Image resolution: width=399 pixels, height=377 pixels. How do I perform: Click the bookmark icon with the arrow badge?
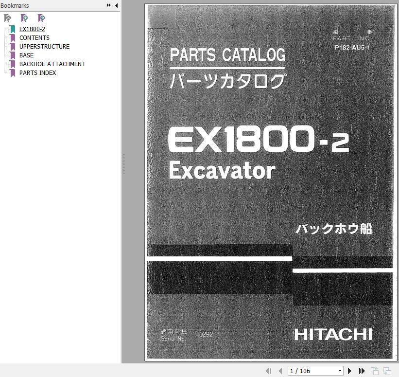click(41, 18)
